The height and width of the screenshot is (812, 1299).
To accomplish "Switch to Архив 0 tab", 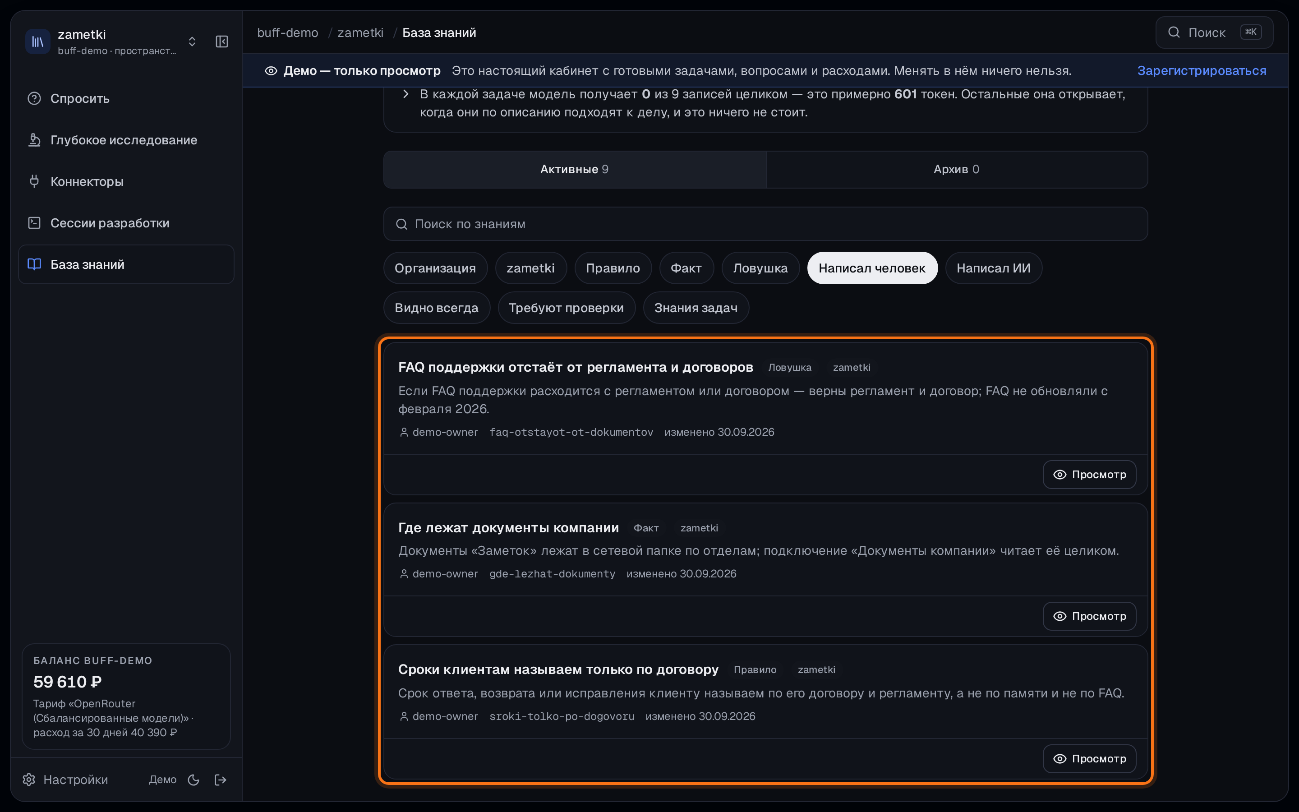I will click(957, 169).
